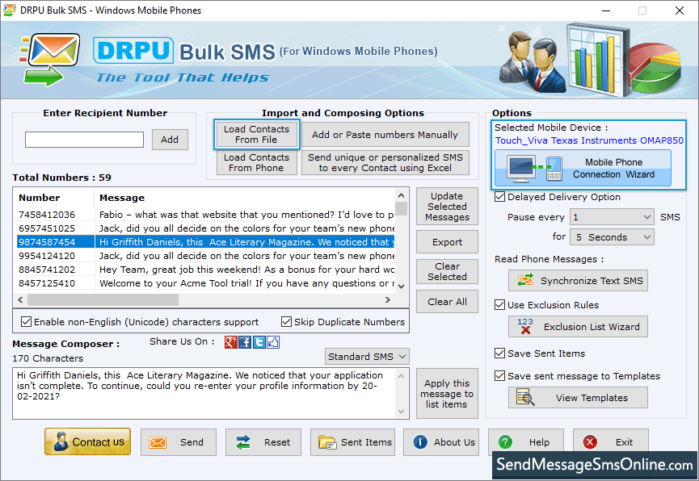Click the Export button
This screenshot has height=481, width=699.
(x=447, y=242)
